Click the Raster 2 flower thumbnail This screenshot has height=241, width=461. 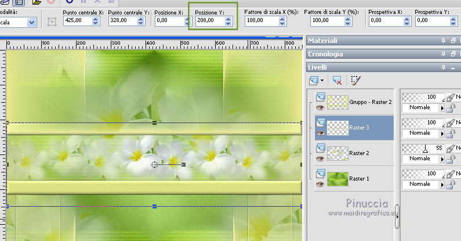point(337,154)
